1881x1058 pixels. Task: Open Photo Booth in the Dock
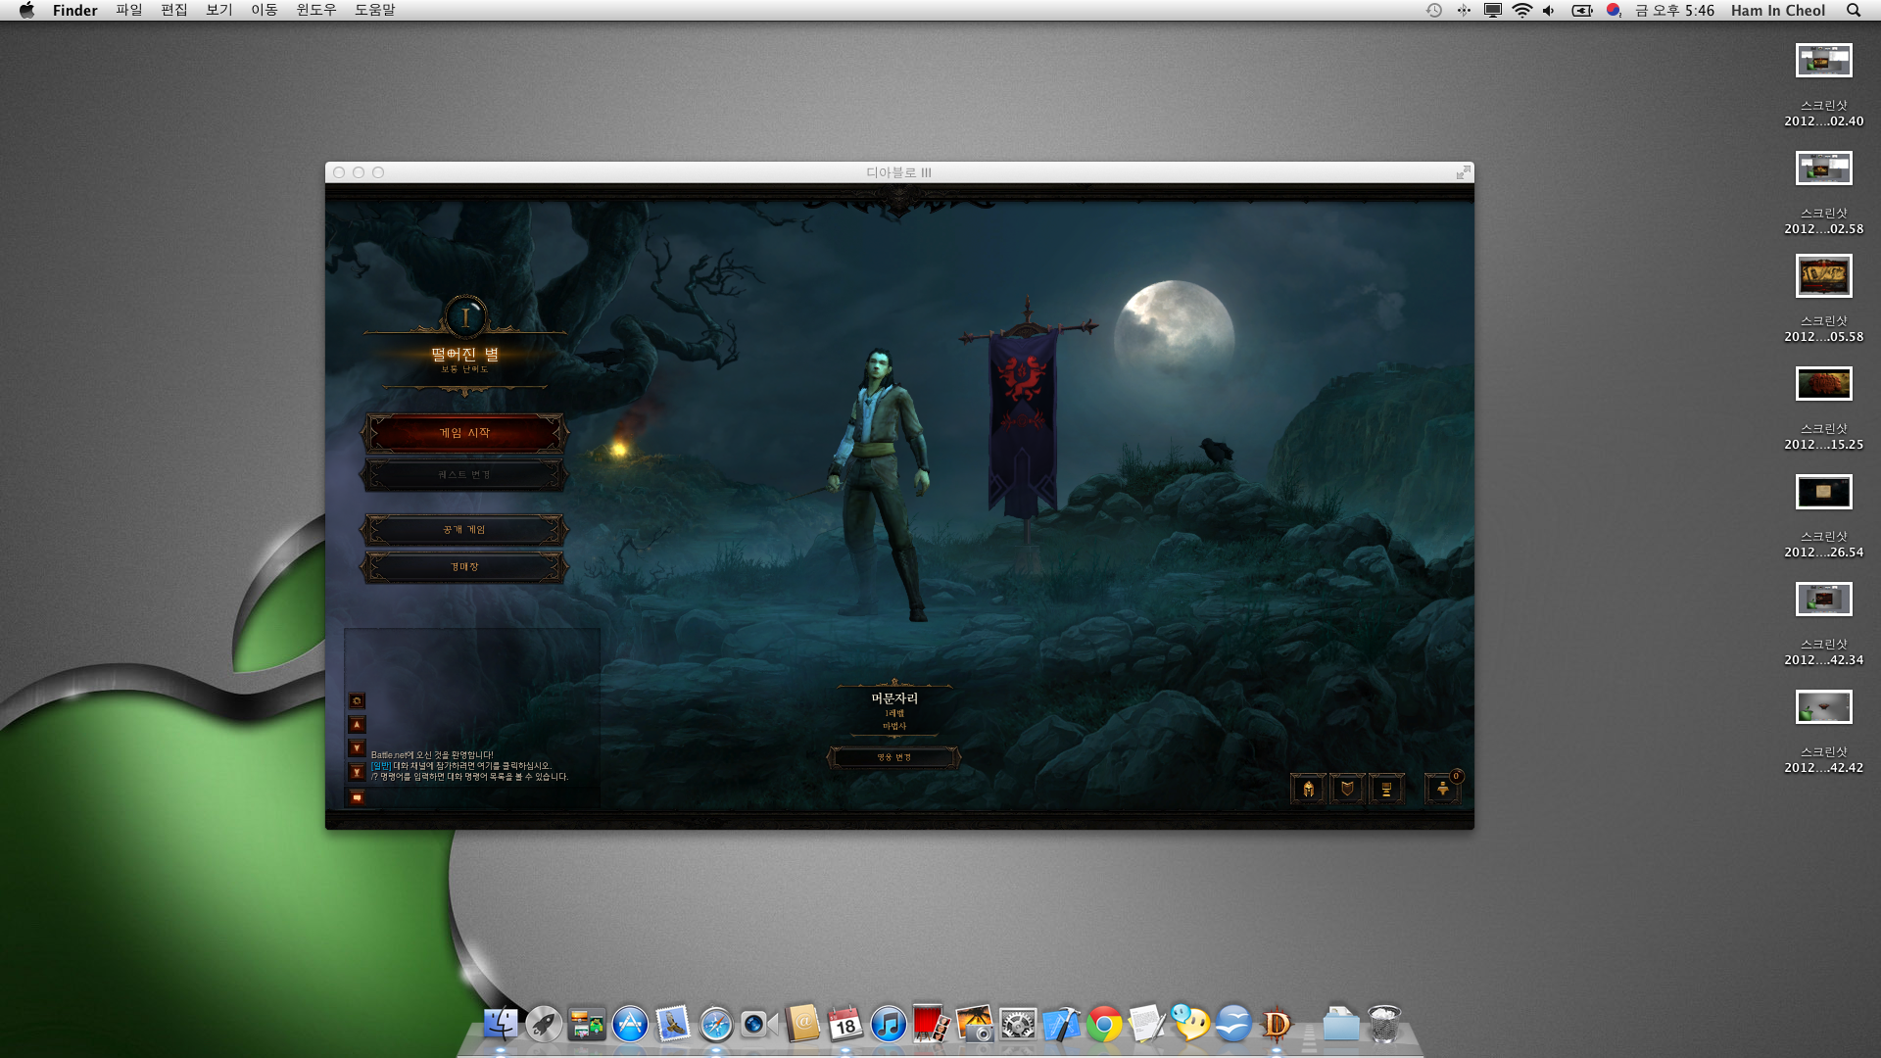pos(930,1023)
